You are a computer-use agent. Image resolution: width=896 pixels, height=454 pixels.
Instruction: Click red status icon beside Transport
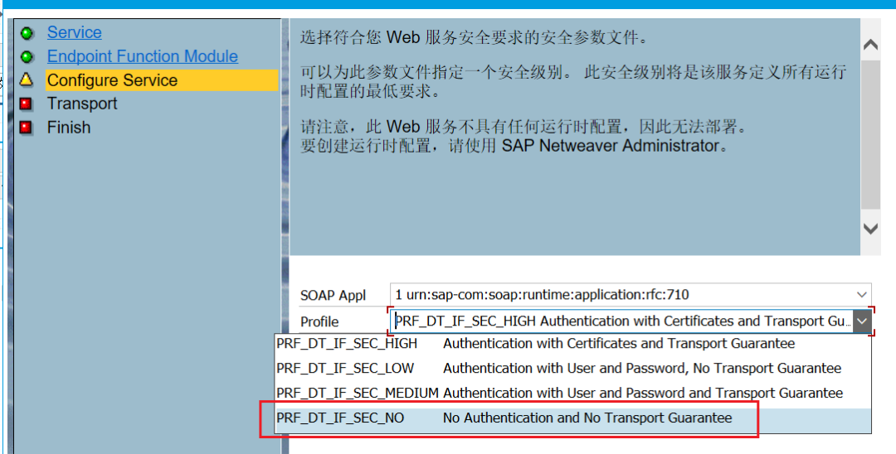click(x=26, y=104)
